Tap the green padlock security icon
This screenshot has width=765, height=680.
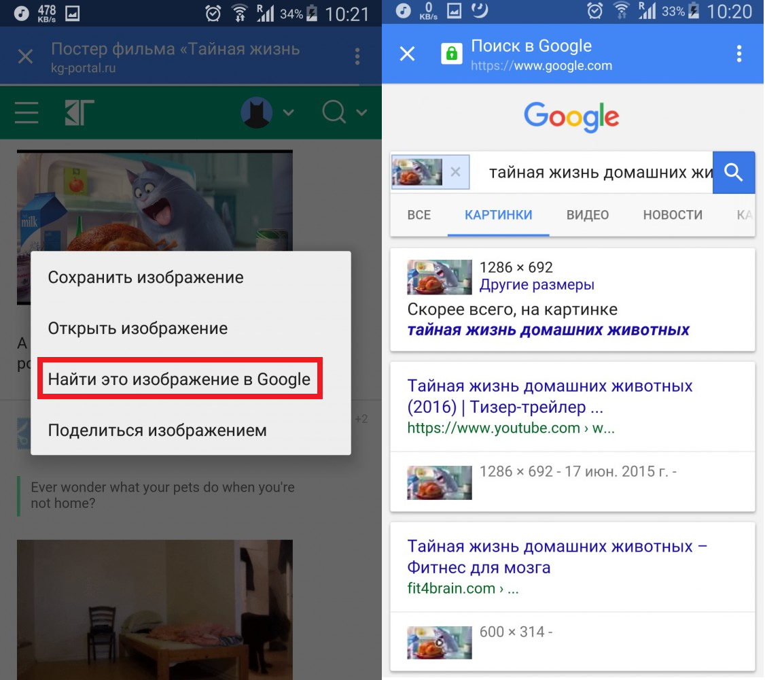(x=451, y=54)
